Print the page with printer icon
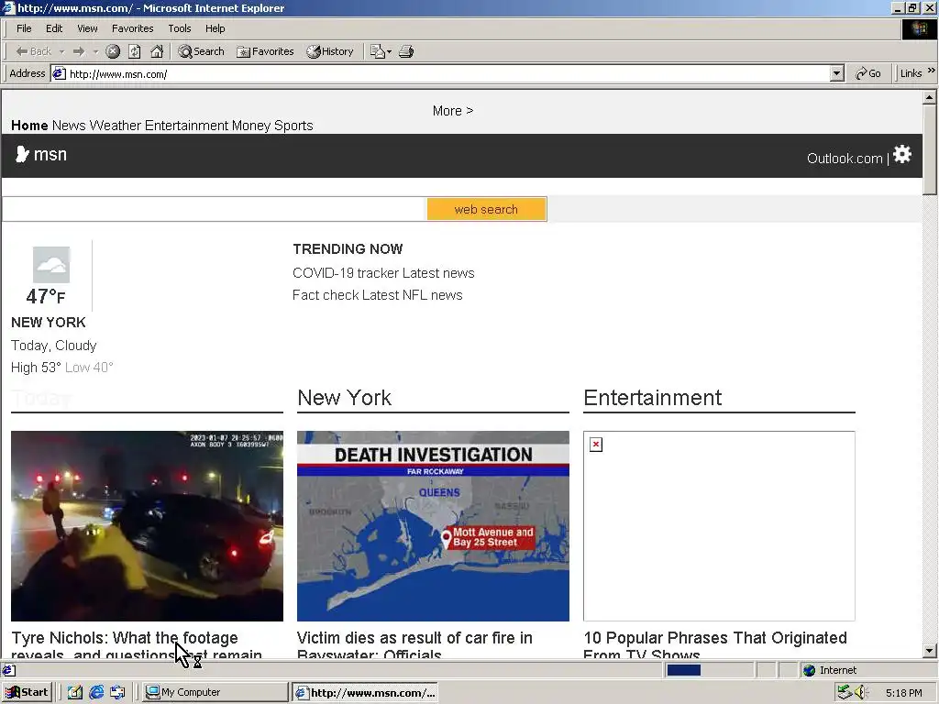The height and width of the screenshot is (704, 939). (406, 51)
